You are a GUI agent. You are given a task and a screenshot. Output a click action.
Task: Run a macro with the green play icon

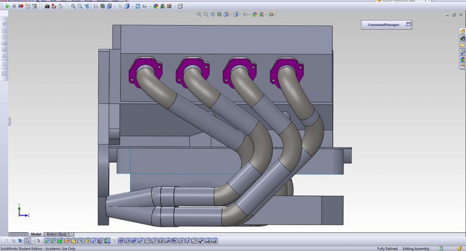click(7, 6)
